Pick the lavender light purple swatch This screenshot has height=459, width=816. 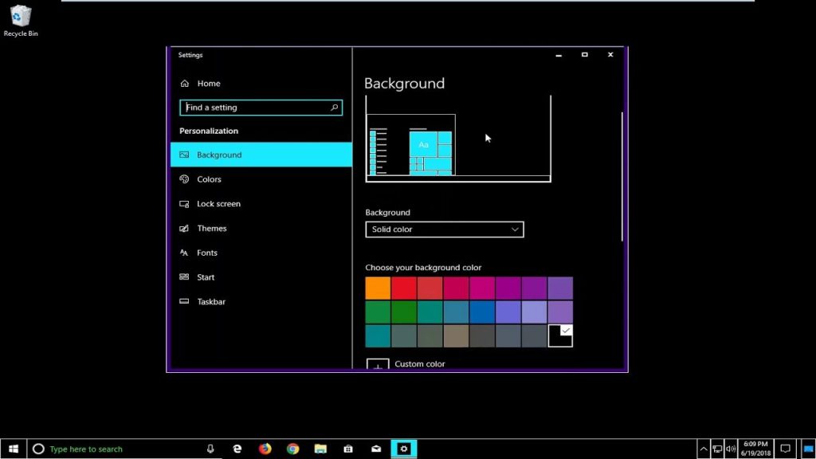tap(534, 312)
